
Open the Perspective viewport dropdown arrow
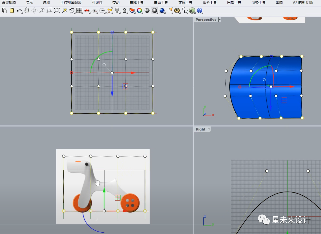click(x=220, y=19)
